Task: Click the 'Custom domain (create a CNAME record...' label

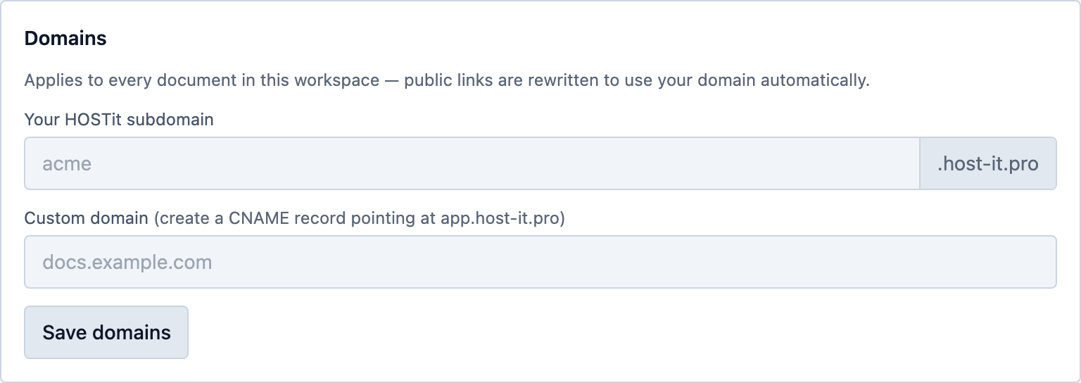Action: coord(295,218)
